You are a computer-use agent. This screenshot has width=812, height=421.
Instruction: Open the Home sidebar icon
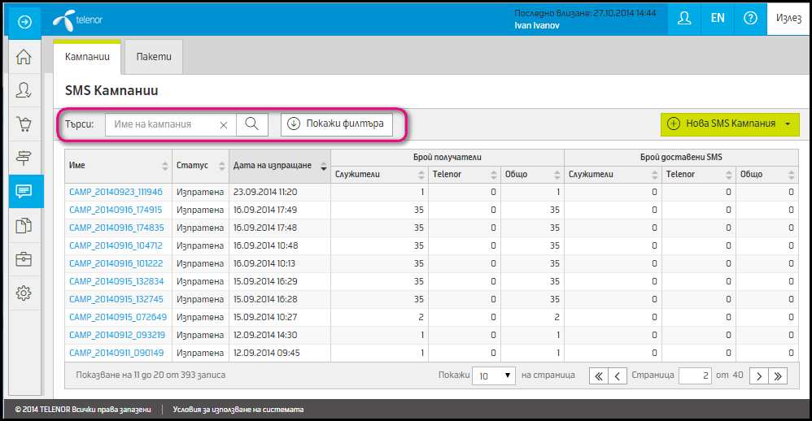click(x=24, y=56)
